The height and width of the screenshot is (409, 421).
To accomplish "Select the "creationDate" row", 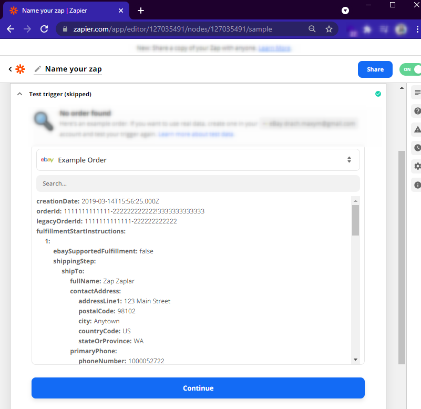I will pos(98,201).
